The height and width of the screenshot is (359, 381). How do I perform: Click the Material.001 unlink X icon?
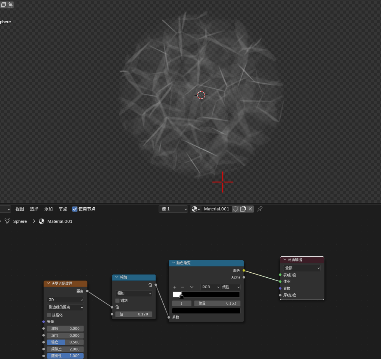tap(250, 209)
